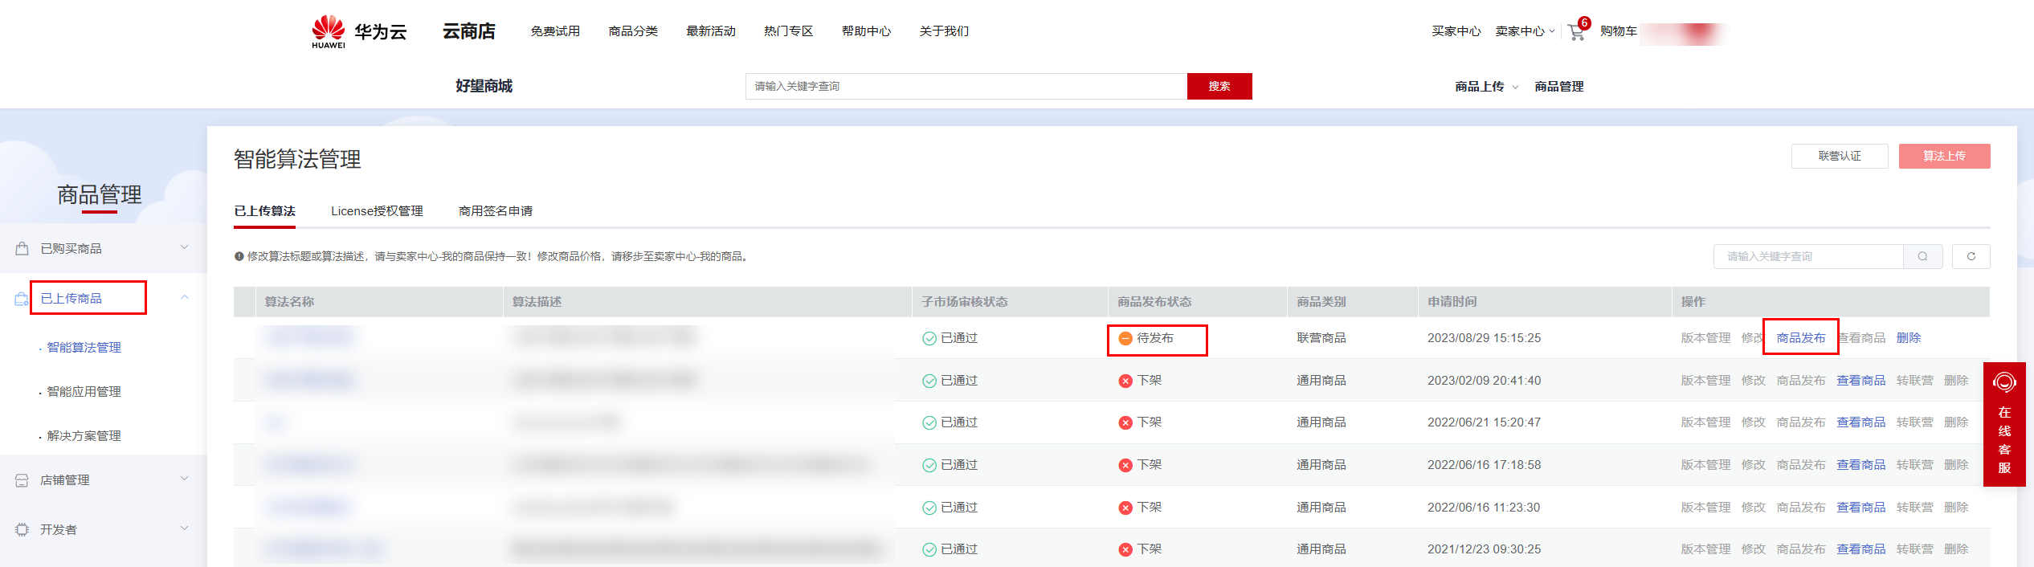
Task: Click the red 搜索 button
Action: pos(1219,87)
